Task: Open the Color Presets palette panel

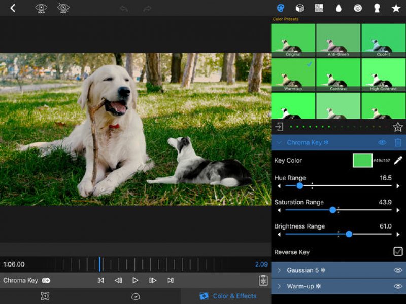Action: tap(281, 8)
